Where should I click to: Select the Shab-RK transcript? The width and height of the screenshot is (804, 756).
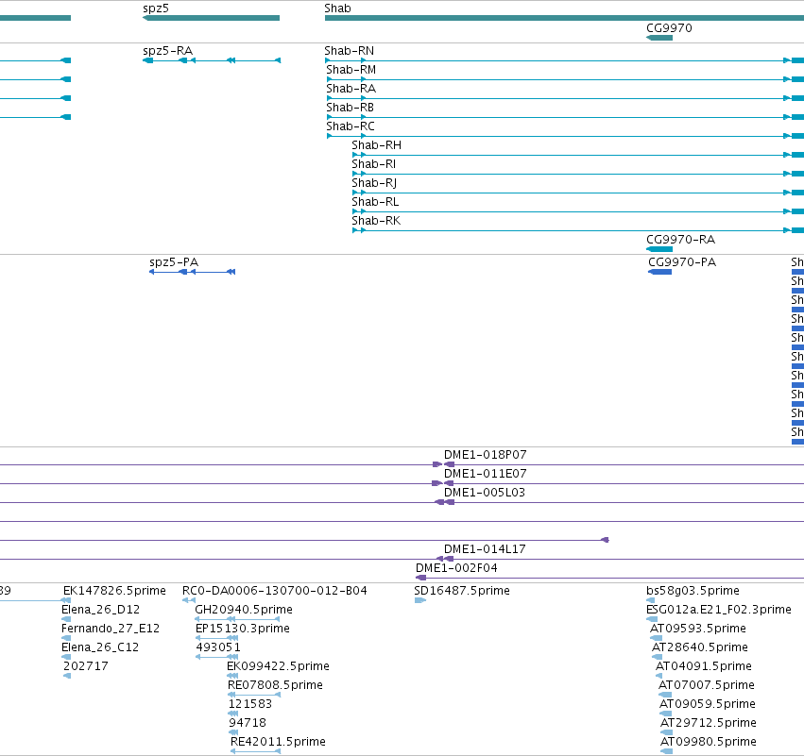click(376, 221)
